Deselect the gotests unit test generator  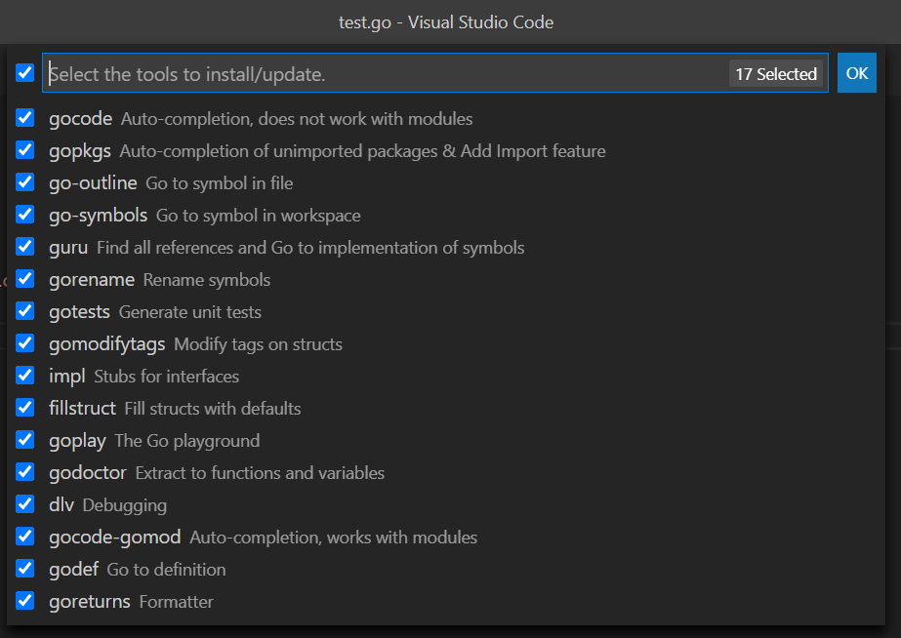(24, 311)
